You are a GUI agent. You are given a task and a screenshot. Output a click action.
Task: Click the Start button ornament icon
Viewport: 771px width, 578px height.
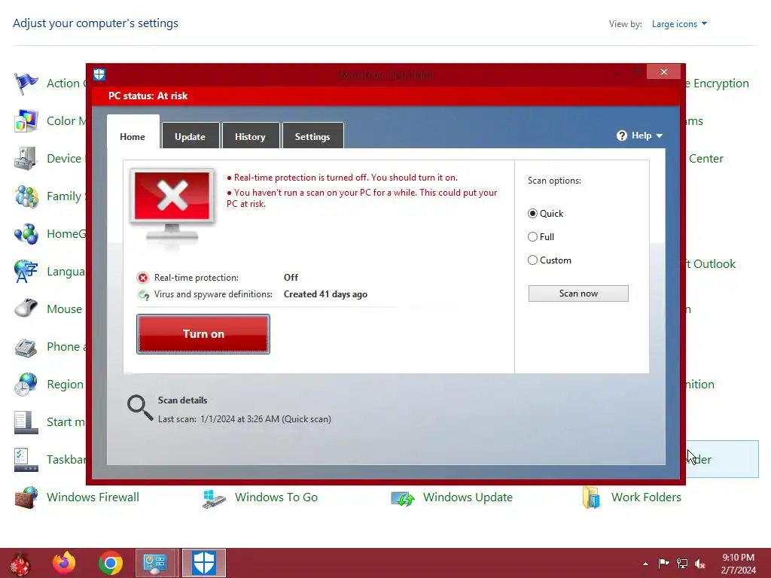20,564
